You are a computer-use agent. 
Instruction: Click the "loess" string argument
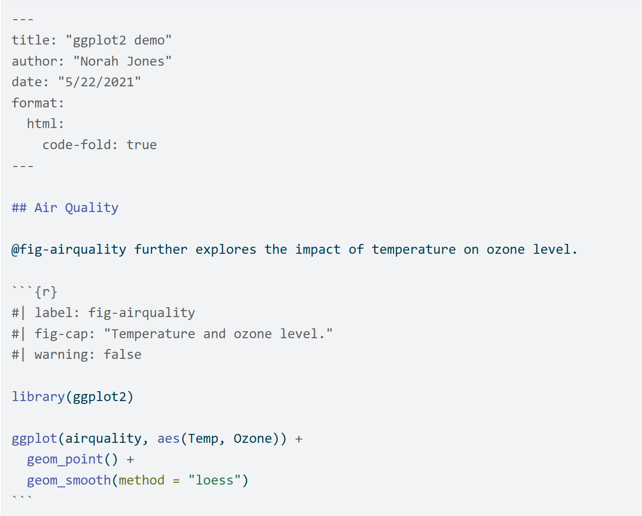tap(214, 480)
